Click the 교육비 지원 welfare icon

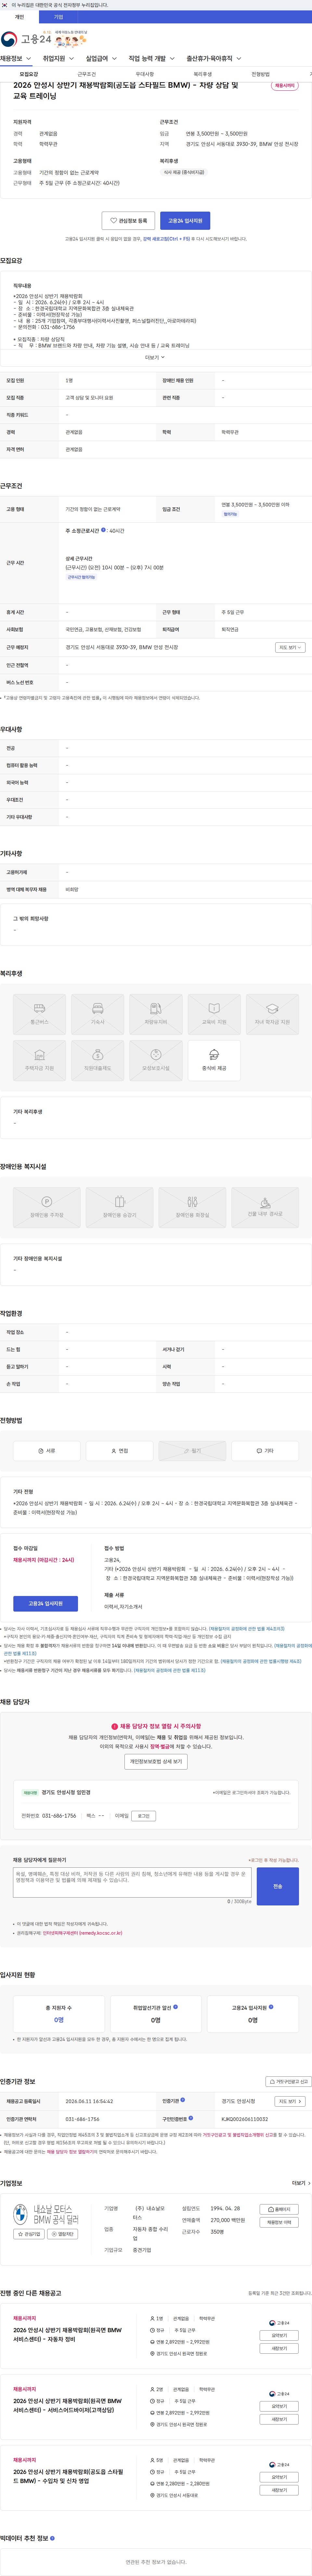pos(214,1014)
